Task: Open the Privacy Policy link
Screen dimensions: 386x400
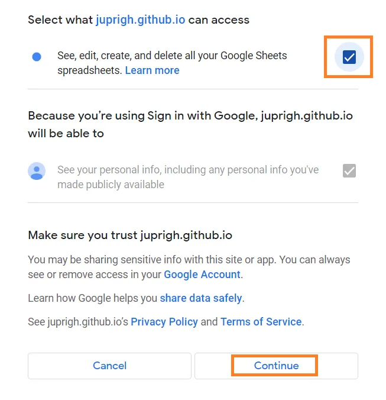Action: tap(164, 322)
